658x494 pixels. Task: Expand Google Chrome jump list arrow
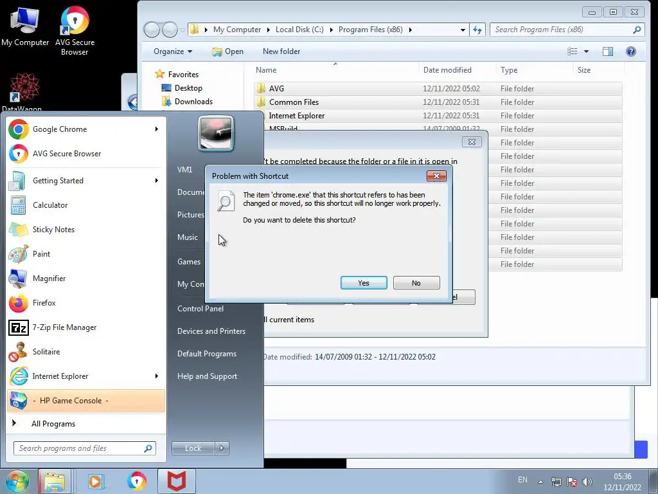(157, 129)
